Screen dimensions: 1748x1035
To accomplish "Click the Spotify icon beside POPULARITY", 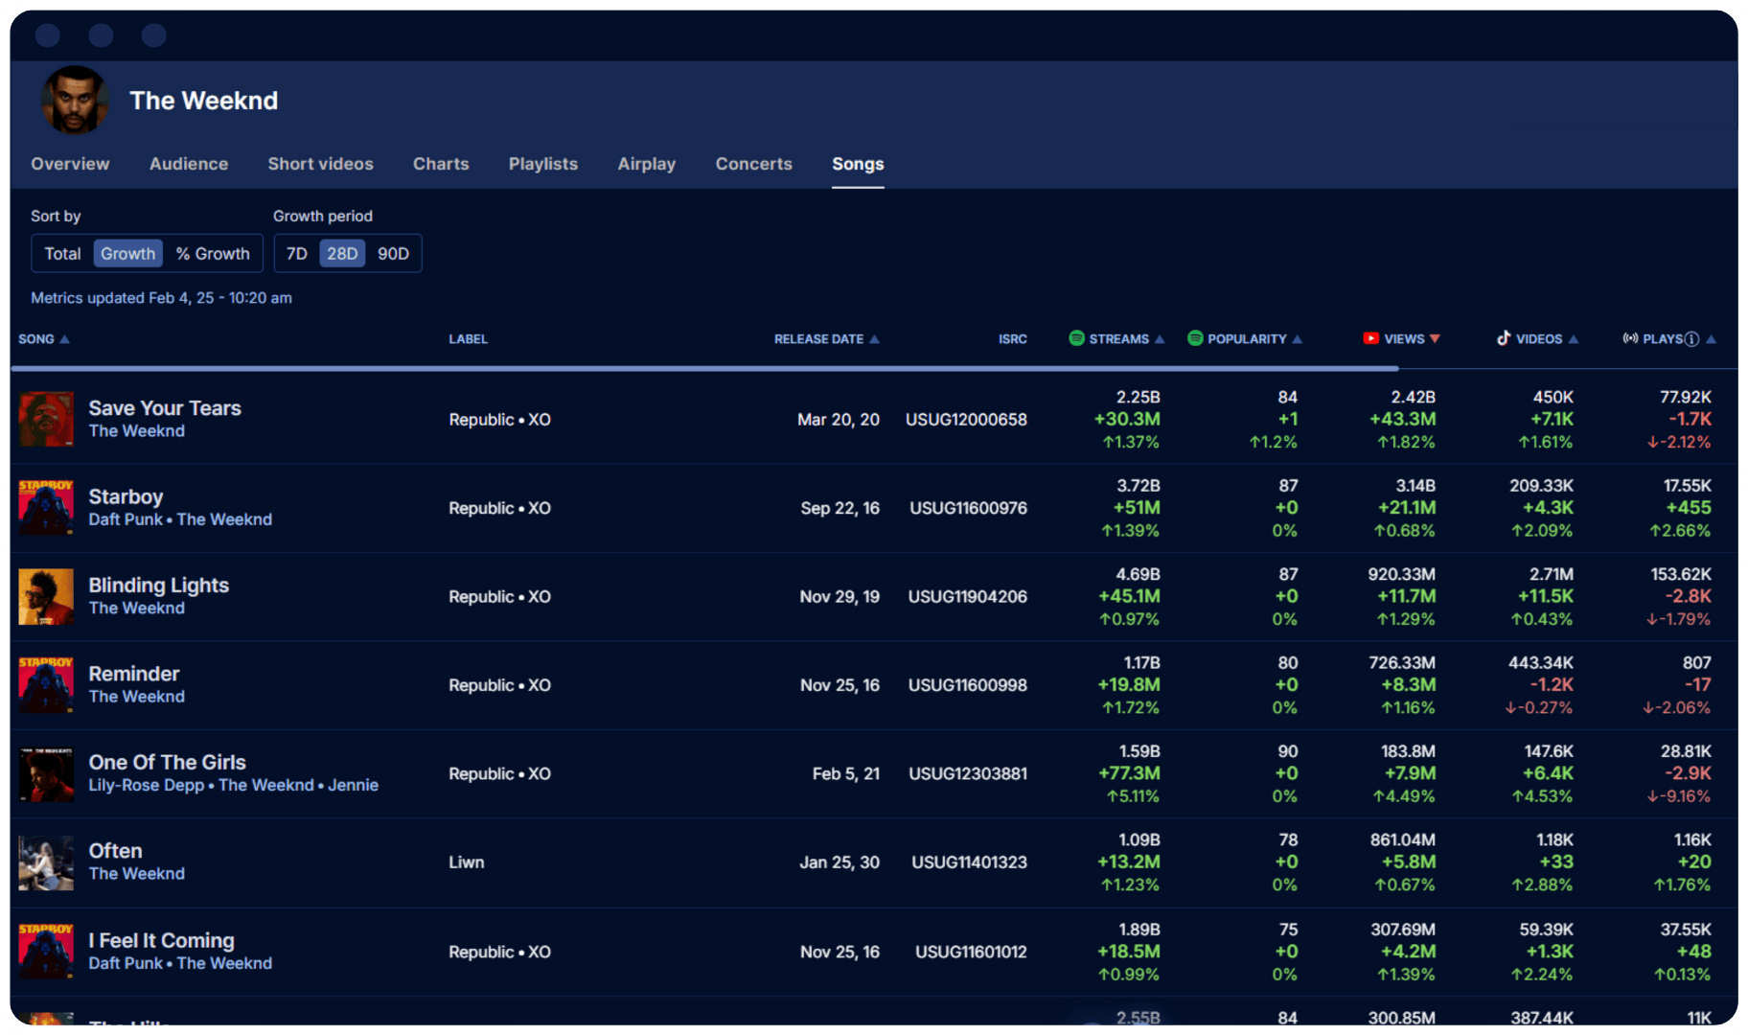I will (x=1195, y=338).
